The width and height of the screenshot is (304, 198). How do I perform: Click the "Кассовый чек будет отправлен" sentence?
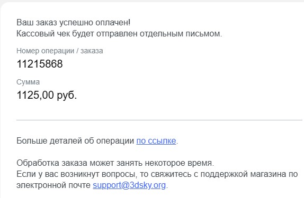(119, 34)
